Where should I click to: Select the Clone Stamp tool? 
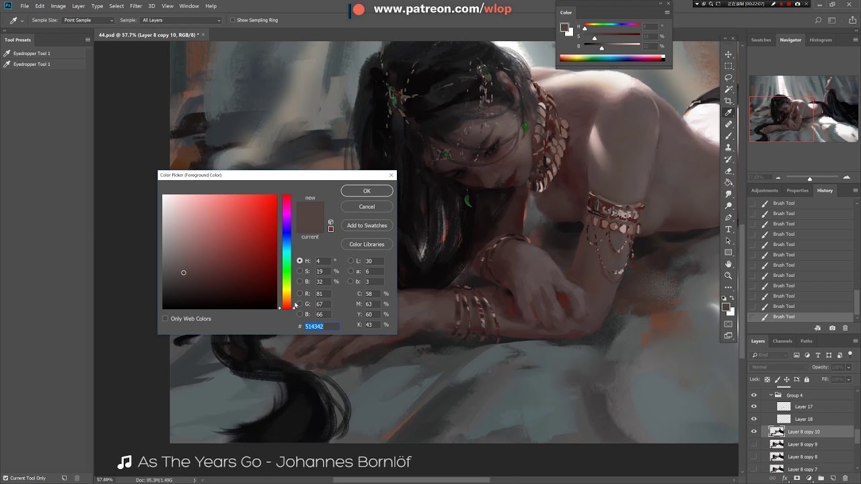728,147
